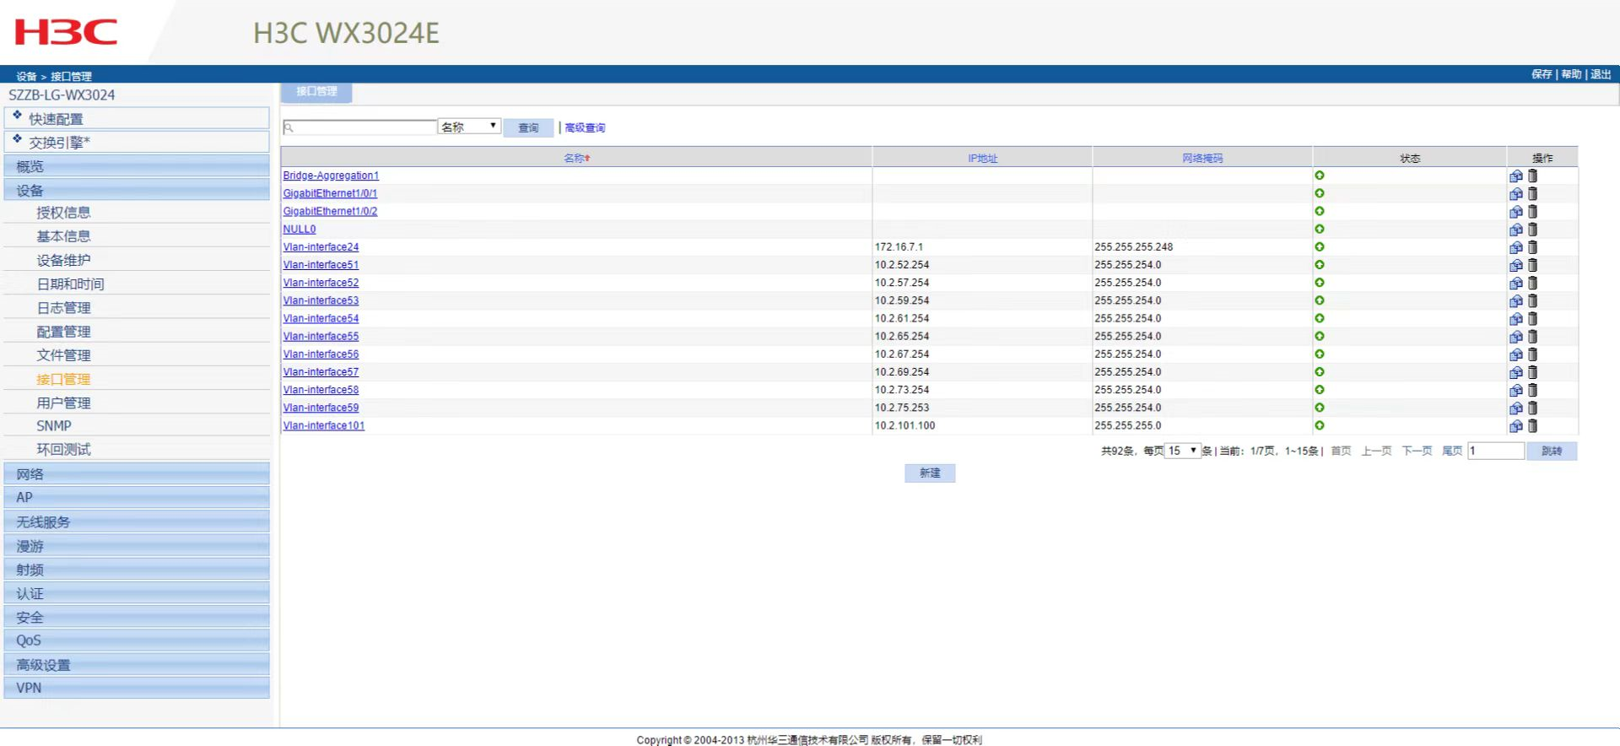Edit Vlan-interface55 via its edit icon
Viewport: 1620px width, 746px height.
click(x=1516, y=337)
